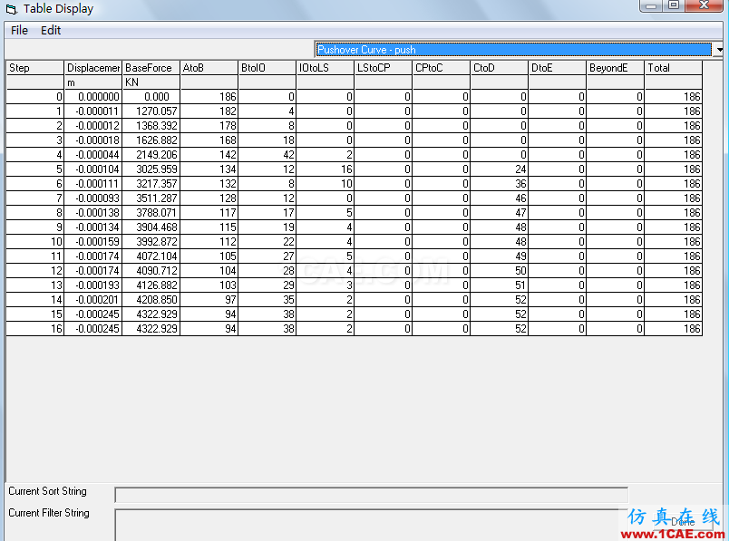Select the base force cell 3025.959
The height and width of the screenshot is (541, 729).
[x=151, y=169]
